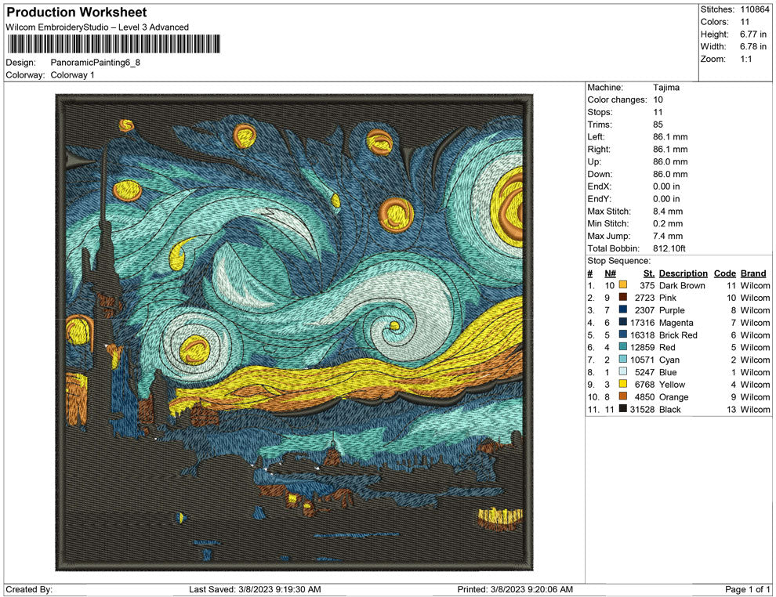Click the trims value '85'
776x597 pixels.
coord(658,125)
